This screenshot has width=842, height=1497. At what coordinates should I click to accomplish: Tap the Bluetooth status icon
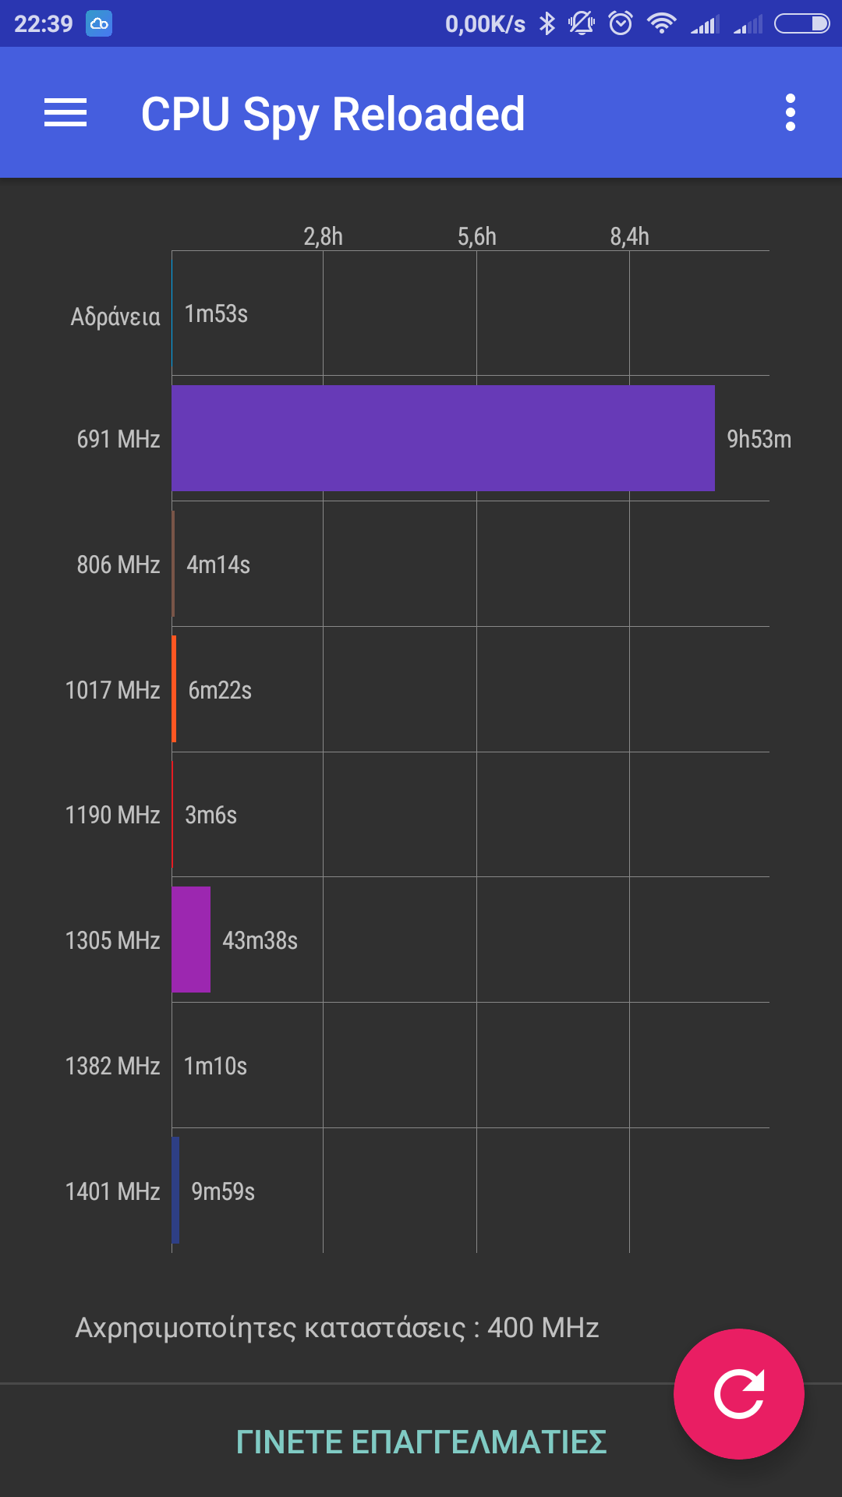pyautogui.click(x=547, y=23)
